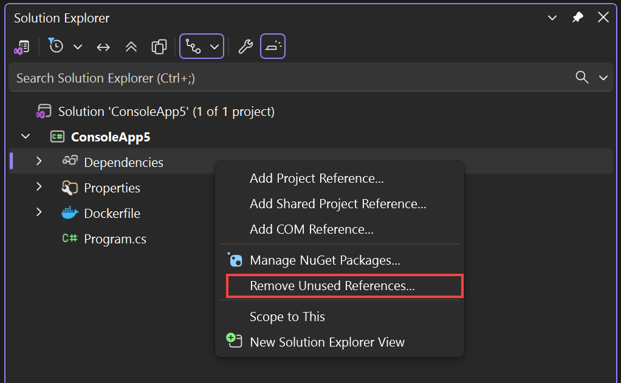Image resolution: width=621 pixels, height=383 pixels.
Task: Click the pin auto-hide icon
Action: click(x=578, y=17)
